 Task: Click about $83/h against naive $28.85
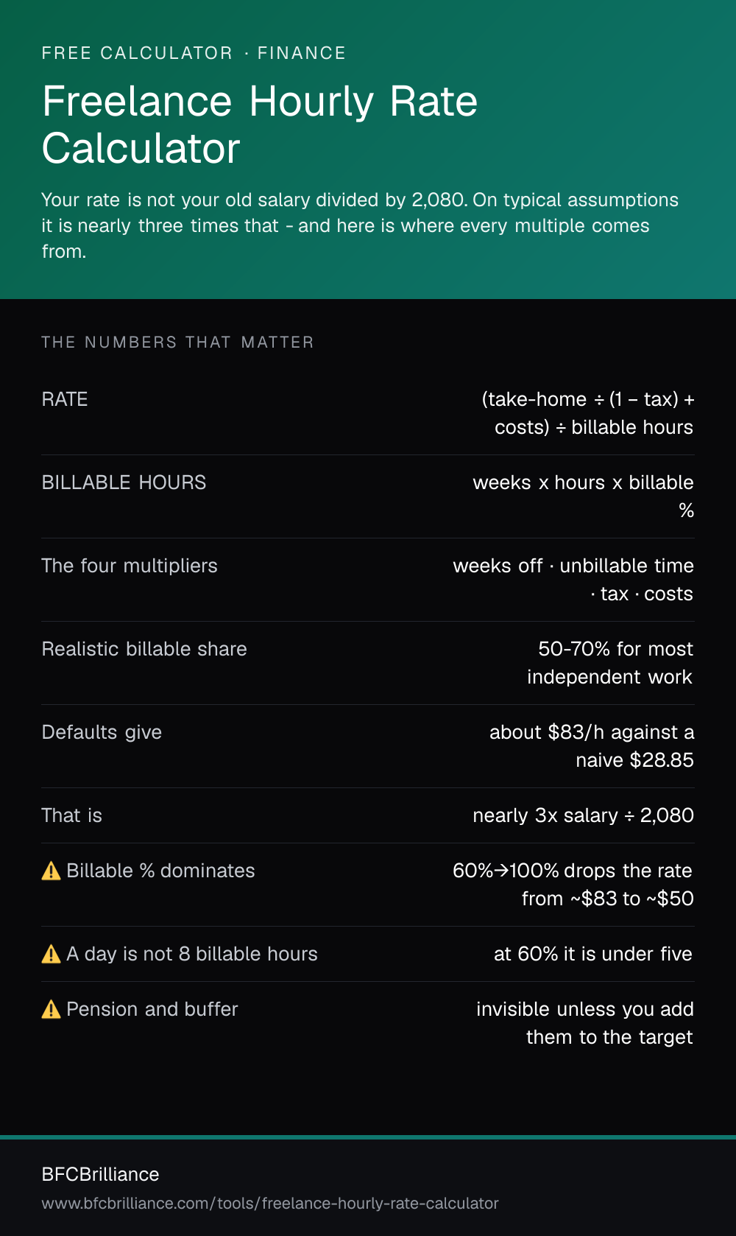point(592,746)
